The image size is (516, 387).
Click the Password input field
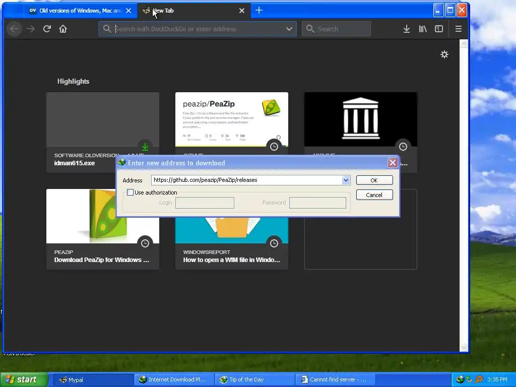pos(317,203)
